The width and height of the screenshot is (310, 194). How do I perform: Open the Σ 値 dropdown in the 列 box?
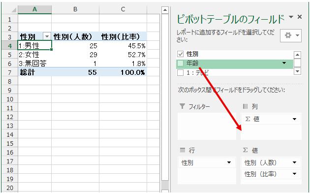pyautogui.click(x=294, y=119)
